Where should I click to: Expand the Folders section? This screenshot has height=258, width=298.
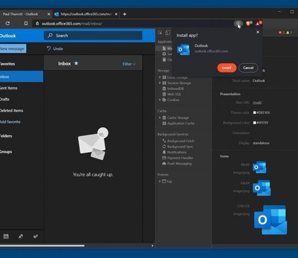[x=6, y=136]
